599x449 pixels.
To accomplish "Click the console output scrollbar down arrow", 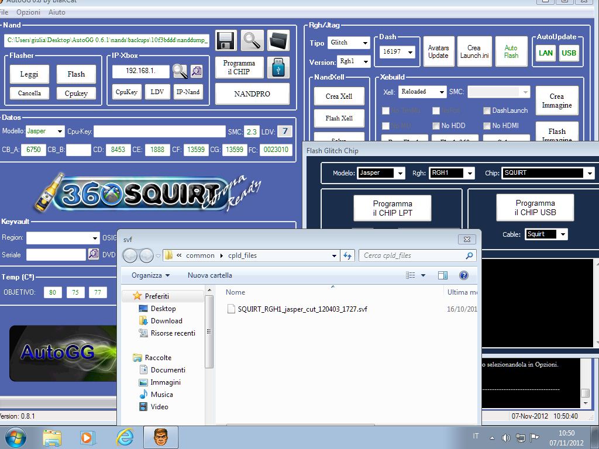I will pyautogui.click(x=586, y=403).
